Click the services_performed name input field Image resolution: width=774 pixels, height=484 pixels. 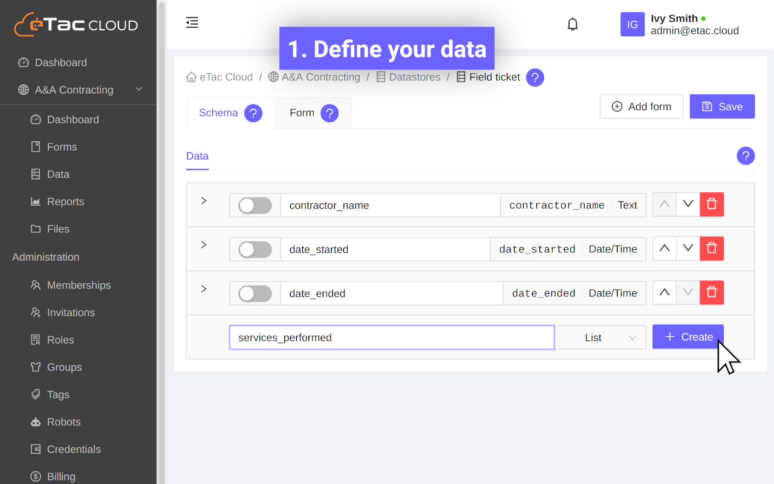click(x=391, y=338)
